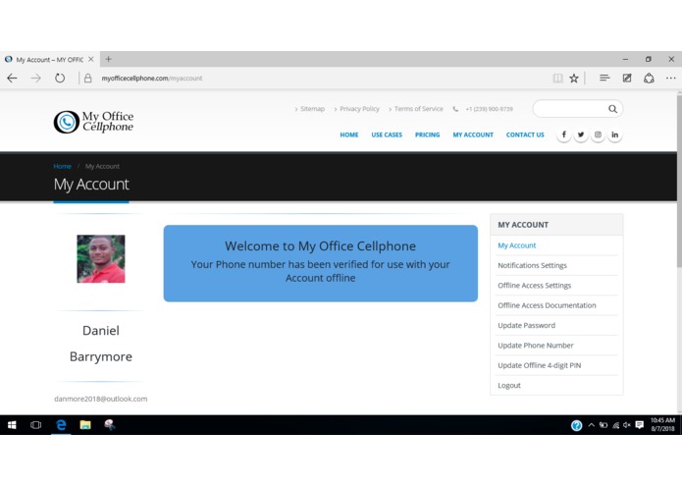Click the volume muted speaker tray icon
The width and height of the screenshot is (682, 485).
point(627,425)
